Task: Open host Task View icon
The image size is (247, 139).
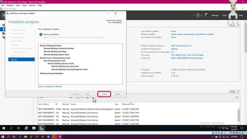Action: point(14,137)
